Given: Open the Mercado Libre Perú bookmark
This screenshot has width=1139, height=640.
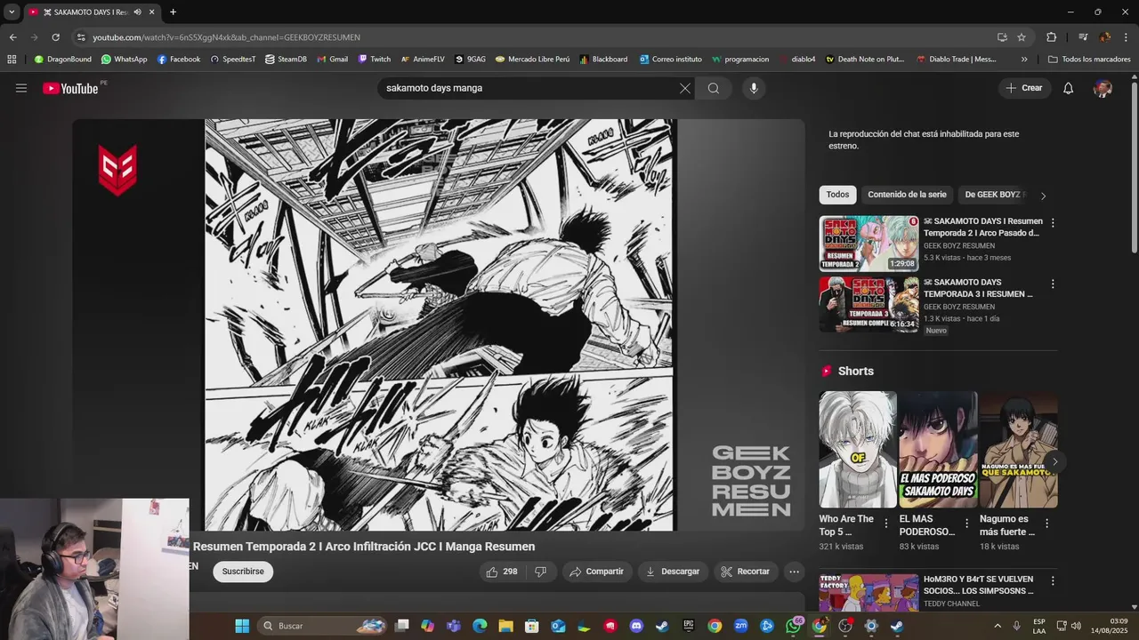Looking at the screenshot, I should tap(532, 60).
